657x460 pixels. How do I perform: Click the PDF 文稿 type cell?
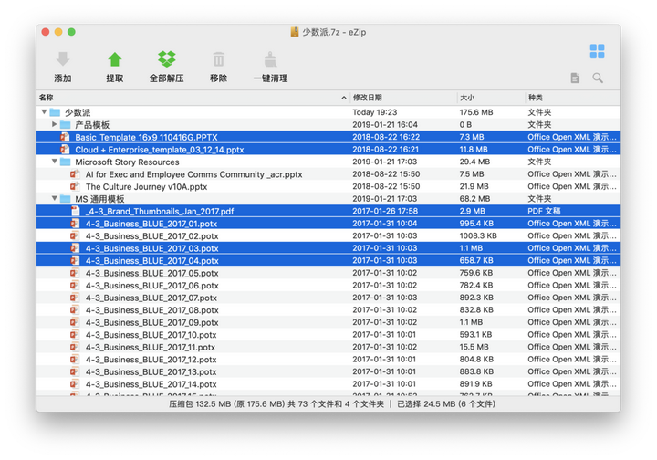[x=544, y=211]
